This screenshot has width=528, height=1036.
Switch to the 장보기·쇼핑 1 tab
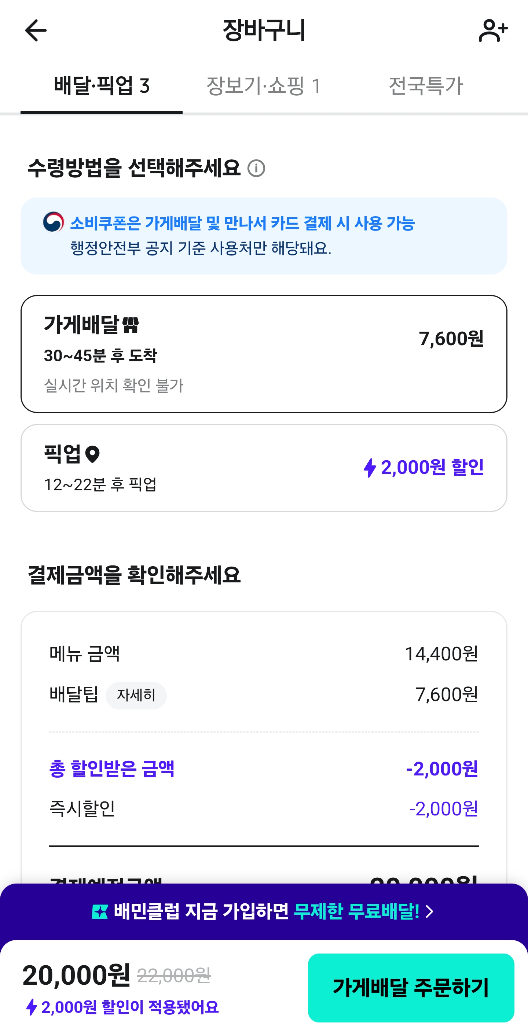[264, 86]
